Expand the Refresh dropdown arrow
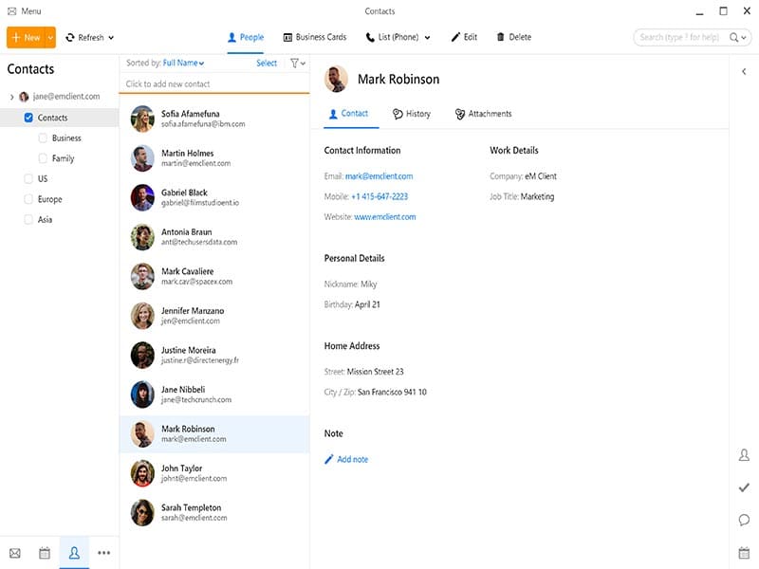 click(111, 37)
